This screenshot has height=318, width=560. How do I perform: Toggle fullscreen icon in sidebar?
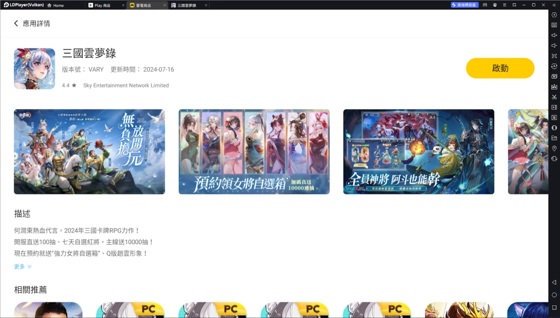[554, 56]
